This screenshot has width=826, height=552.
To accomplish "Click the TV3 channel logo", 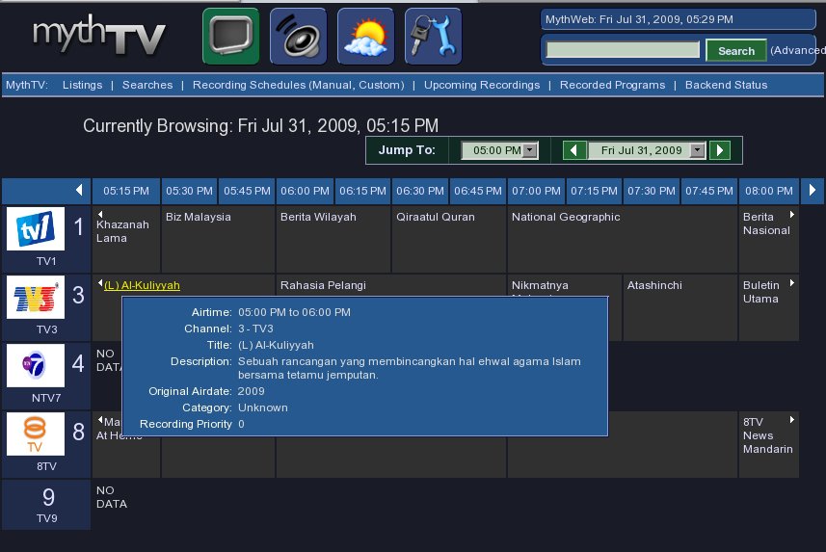I will (36, 298).
